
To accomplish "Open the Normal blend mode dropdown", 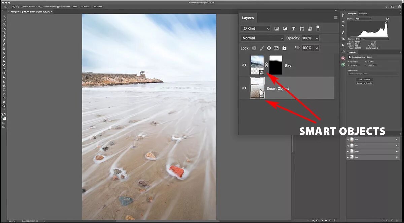I will [x=262, y=38].
